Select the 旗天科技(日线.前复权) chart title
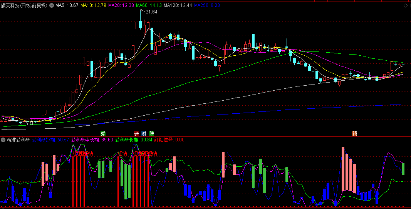 tap(24, 5)
